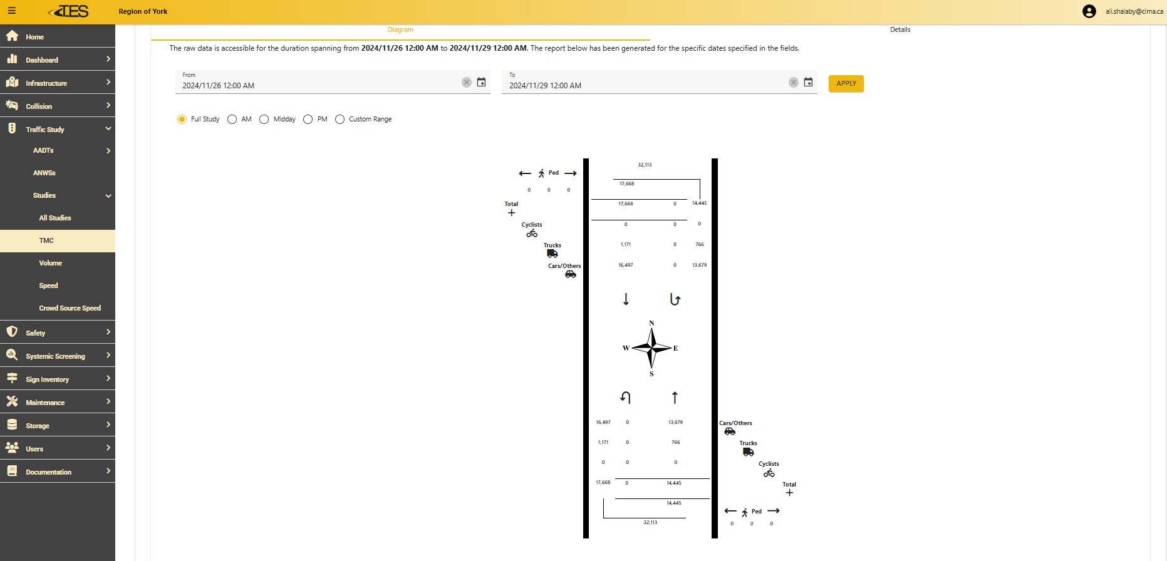Image resolution: width=1167 pixels, height=561 pixels.
Task: Click the hamburger menu icon
Action: coord(12,11)
